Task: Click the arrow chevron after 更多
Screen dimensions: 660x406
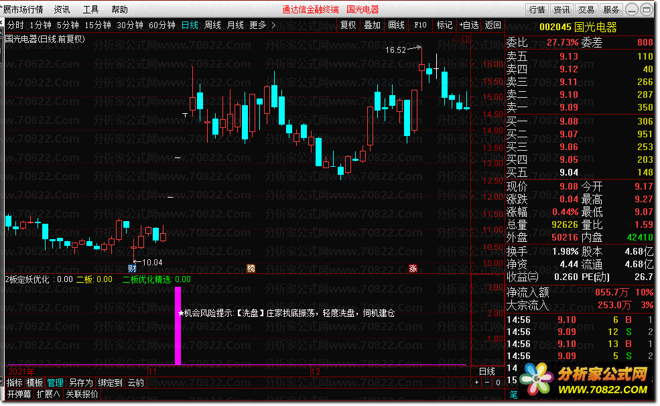Action: coord(273,25)
